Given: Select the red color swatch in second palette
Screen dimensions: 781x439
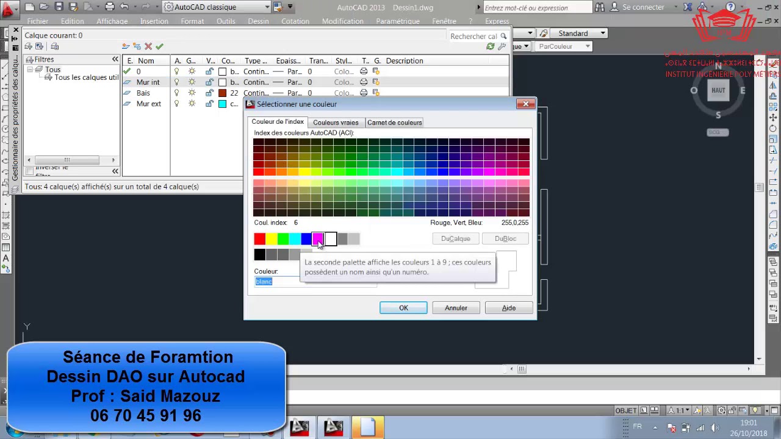Looking at the screenshot, I should (x=260, y=239).
